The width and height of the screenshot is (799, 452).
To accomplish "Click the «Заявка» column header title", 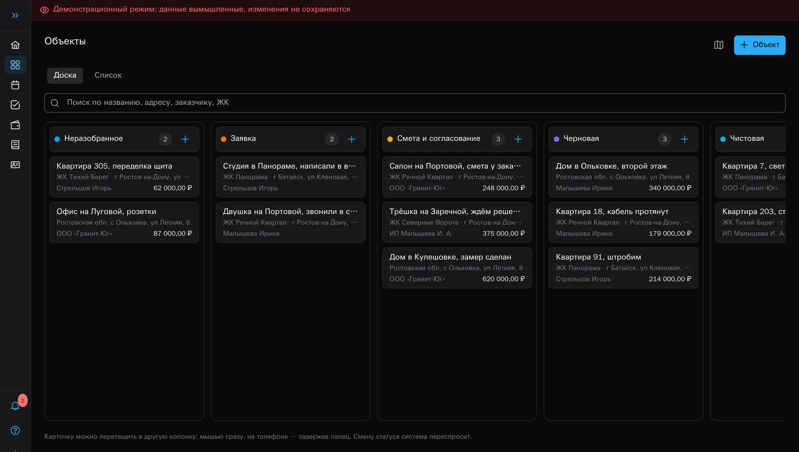I will click(x=243, y=139).
